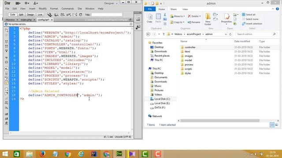
Task: Switch to details view icon
Action: click(x=272, y=125)
